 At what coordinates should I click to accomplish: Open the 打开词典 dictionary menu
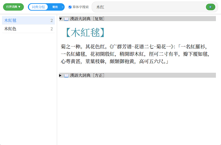13,7
